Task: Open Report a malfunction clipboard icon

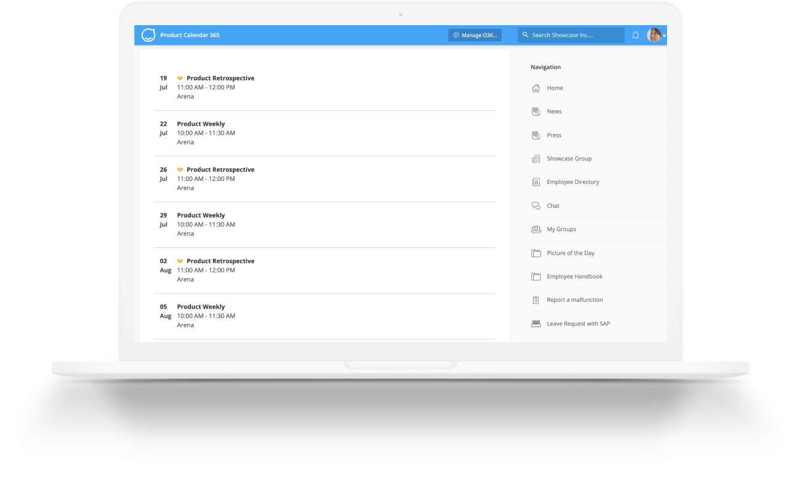Action: [536, 300]
